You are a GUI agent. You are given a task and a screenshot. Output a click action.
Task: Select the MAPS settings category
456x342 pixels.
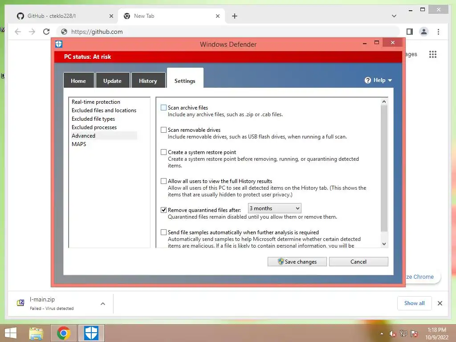pos(79,144)
